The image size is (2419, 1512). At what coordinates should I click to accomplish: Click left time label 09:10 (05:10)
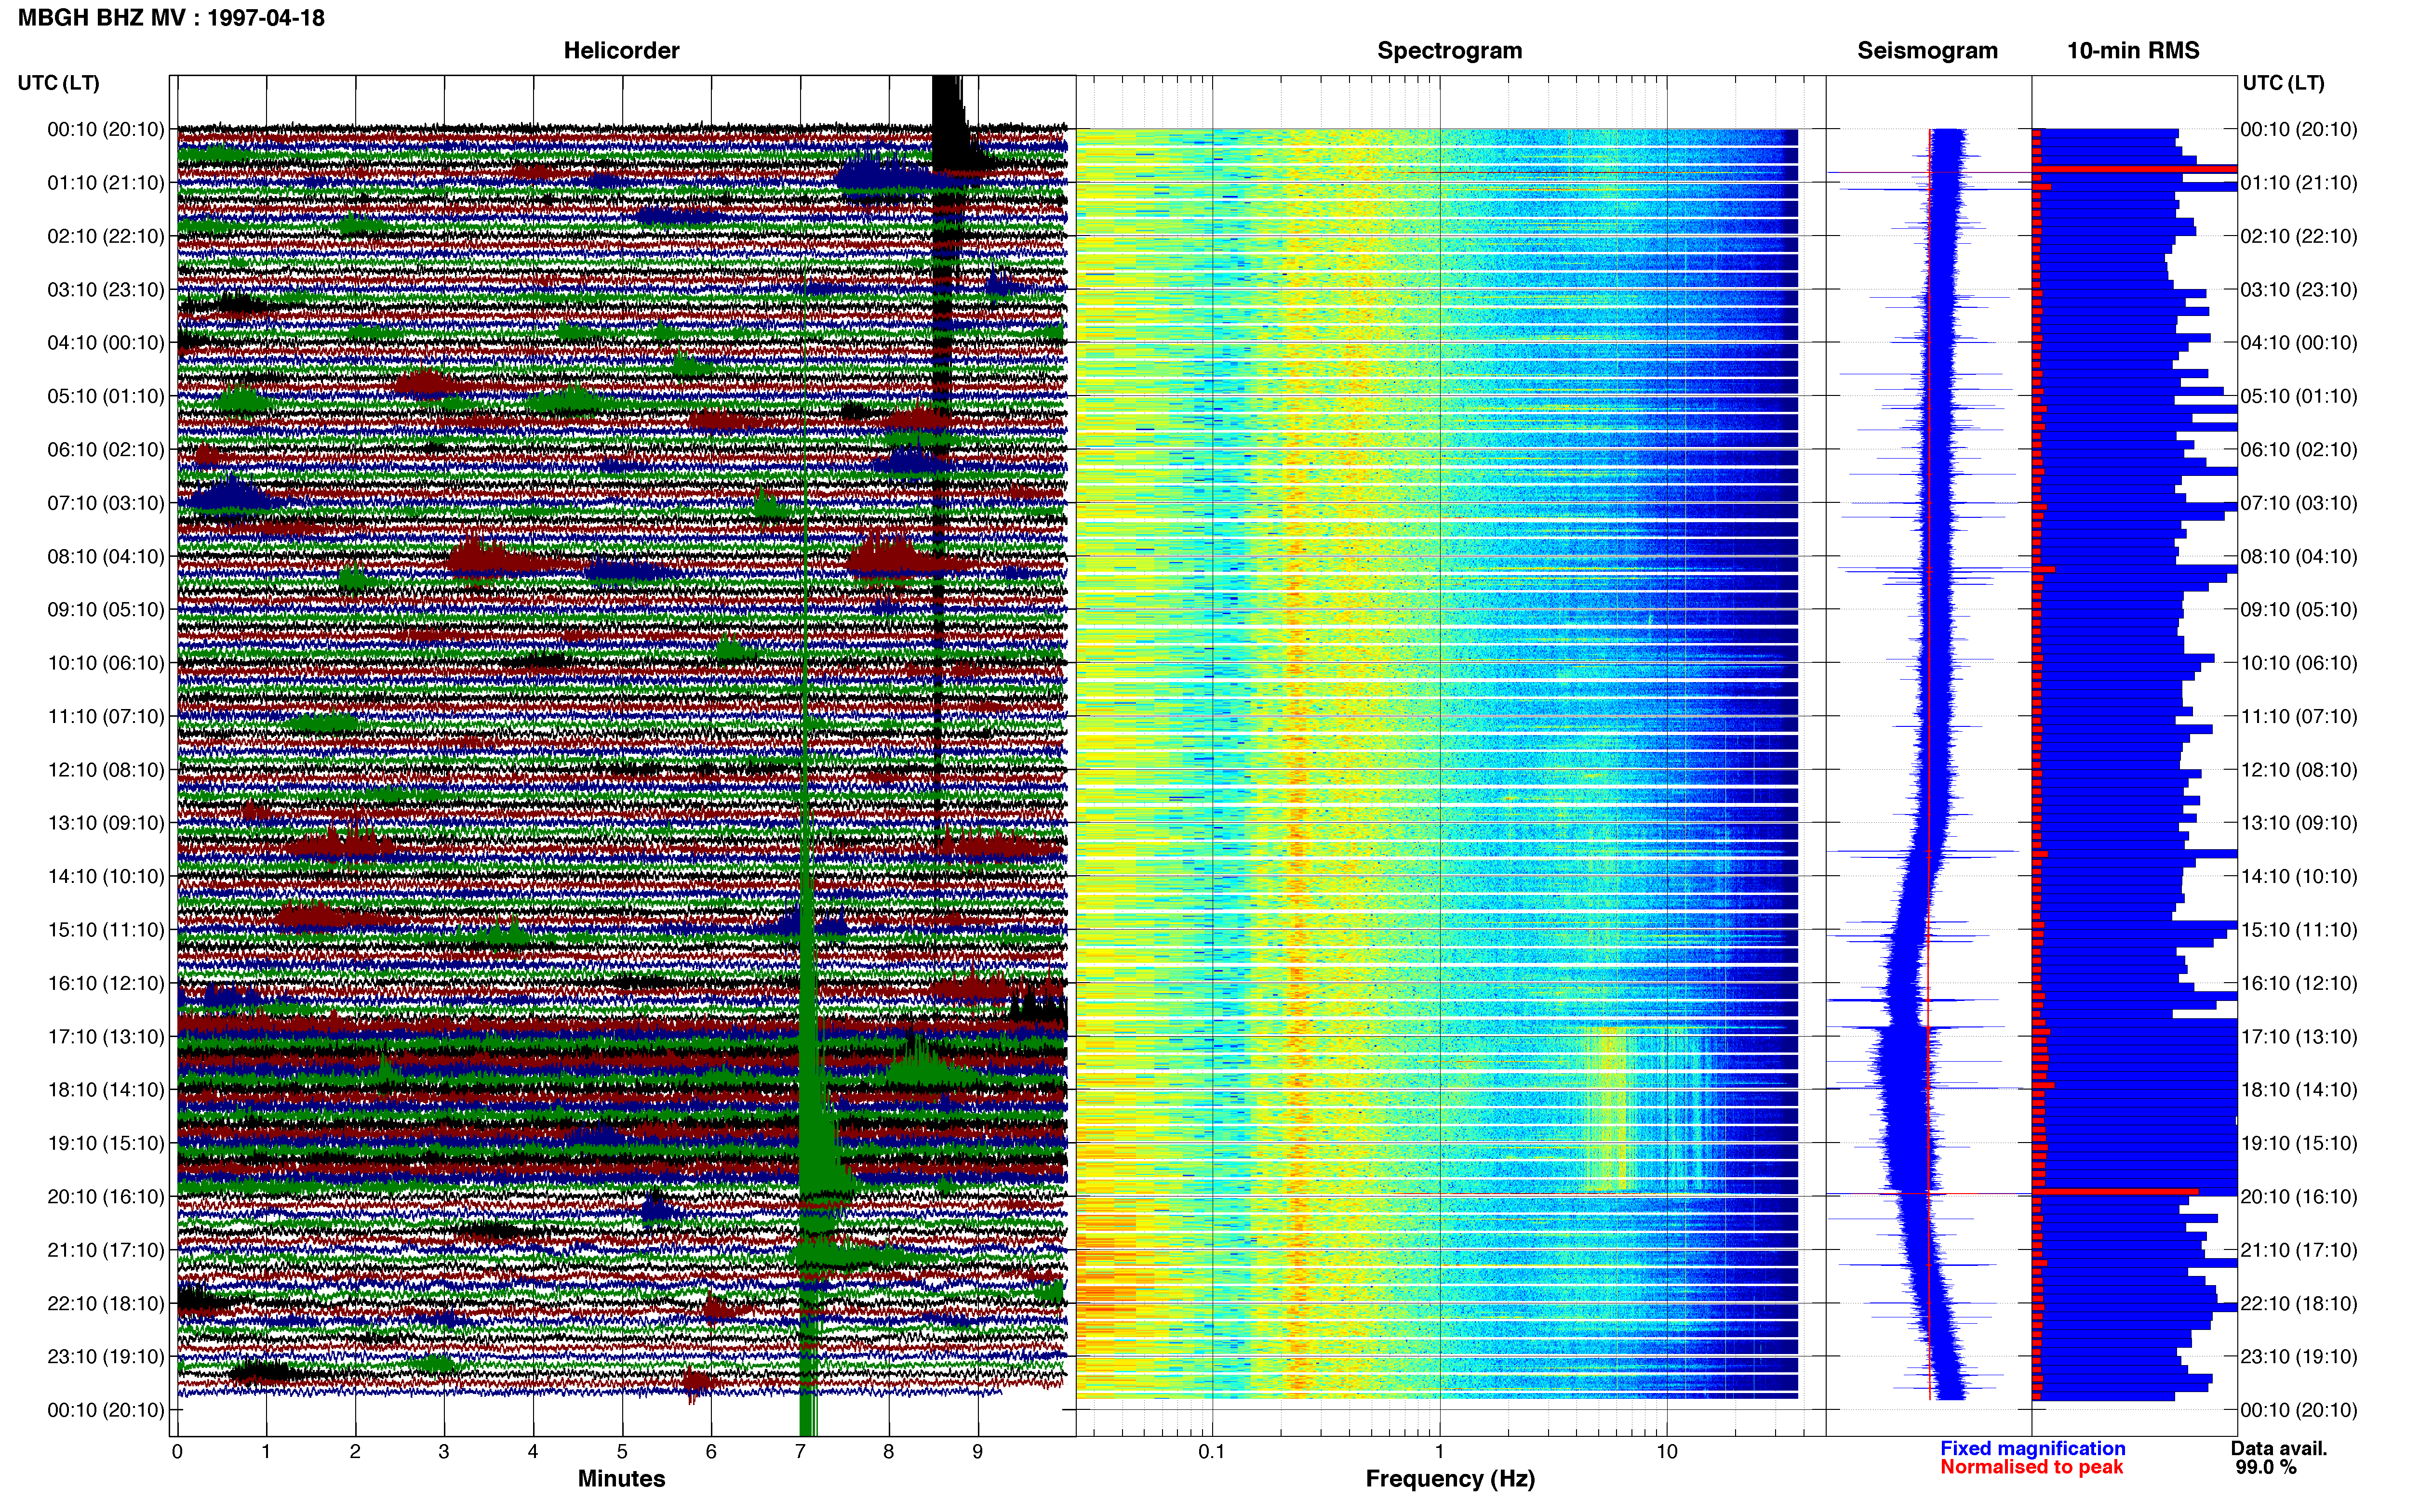click(106, 609)
